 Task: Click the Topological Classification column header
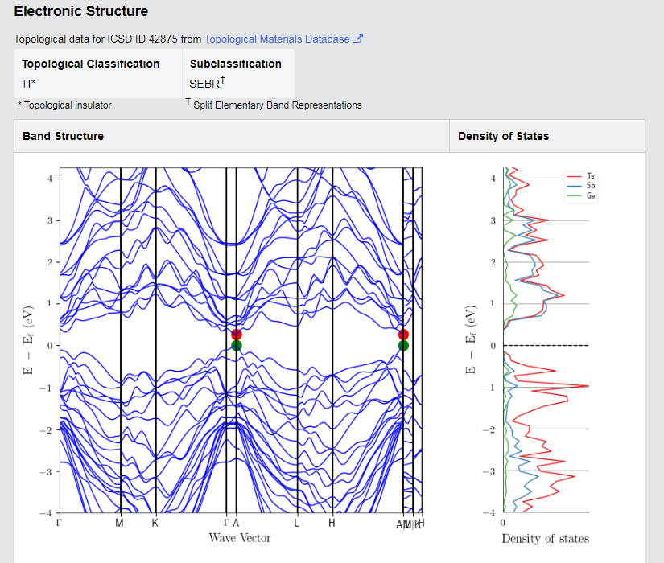[x=91, y=64]
